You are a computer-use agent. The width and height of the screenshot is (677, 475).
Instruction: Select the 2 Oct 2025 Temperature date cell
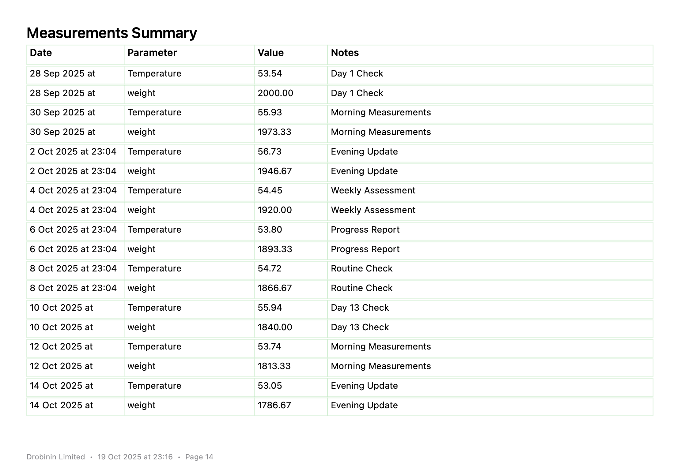click(x=73, y=152)
